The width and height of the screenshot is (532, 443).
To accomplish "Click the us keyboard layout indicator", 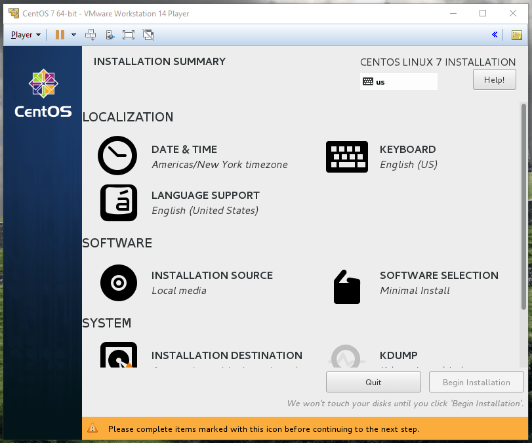I will coord(399,82).
